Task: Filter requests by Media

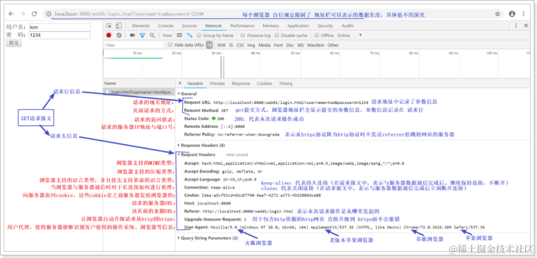Action: (x=264, y=45)
